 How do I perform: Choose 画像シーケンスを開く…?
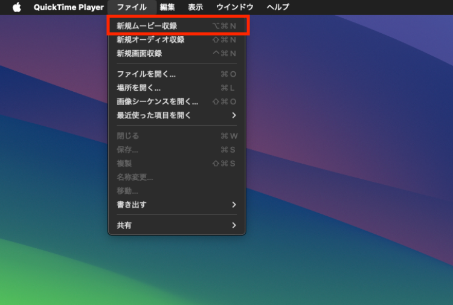coord(177,101)
